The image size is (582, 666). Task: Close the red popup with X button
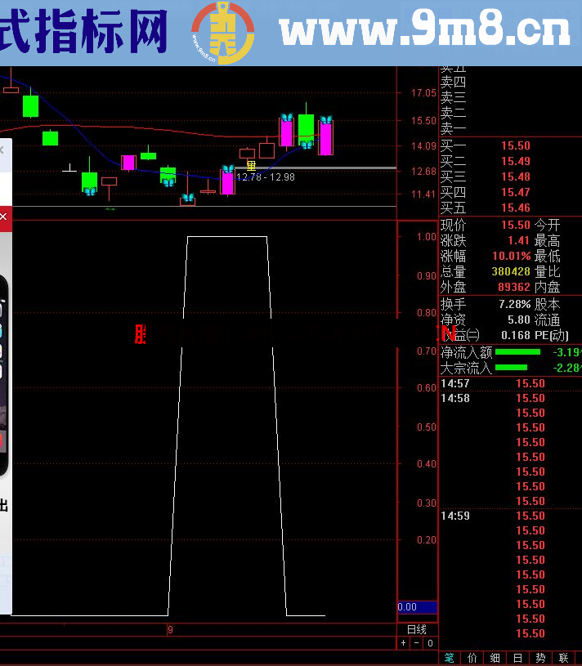[x=3, y=217]
